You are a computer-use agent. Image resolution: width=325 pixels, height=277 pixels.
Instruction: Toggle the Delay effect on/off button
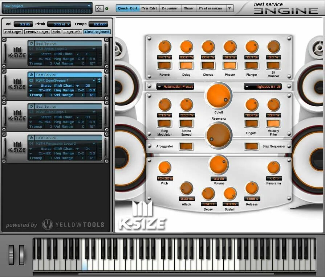(186, 66)
